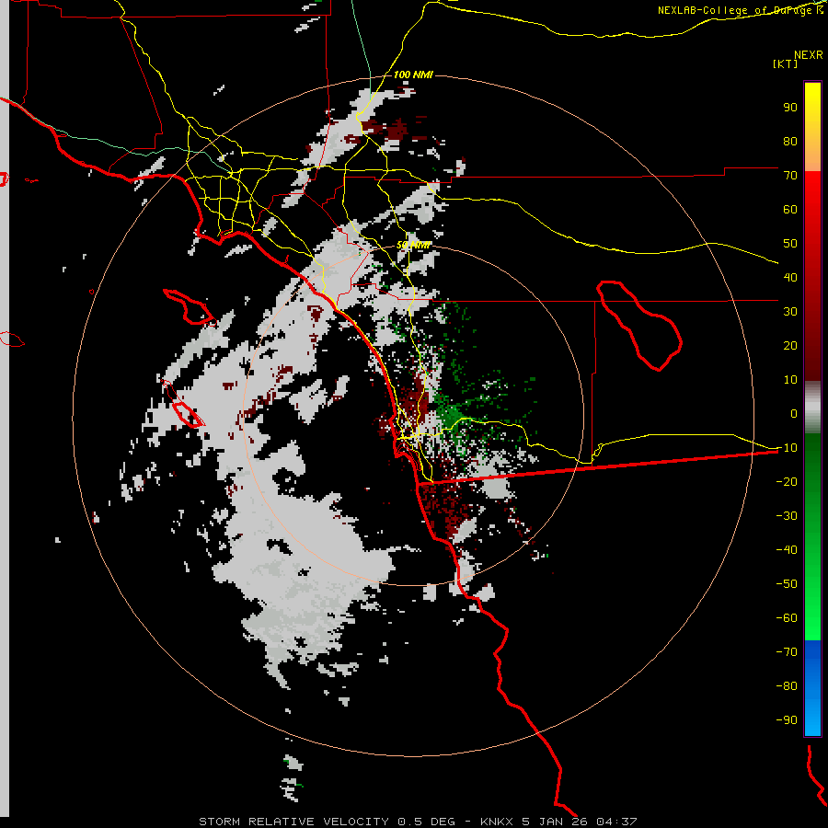Viewport: 828px width, 828px height.
Task: Select the -80 value on the velocity scale
Action: click(x=787, y=686)
